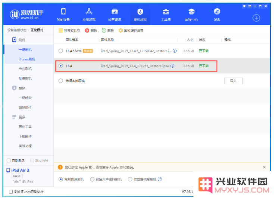Select 越狱插件 in sidebar
Viewport: 274px width, 199px height.
(x=25, y=107)
